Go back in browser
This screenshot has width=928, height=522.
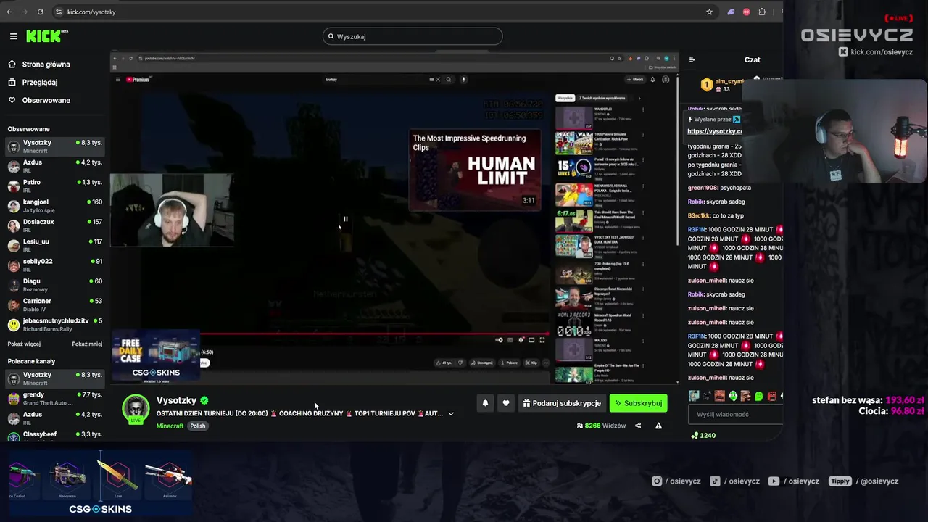(9, 12)
